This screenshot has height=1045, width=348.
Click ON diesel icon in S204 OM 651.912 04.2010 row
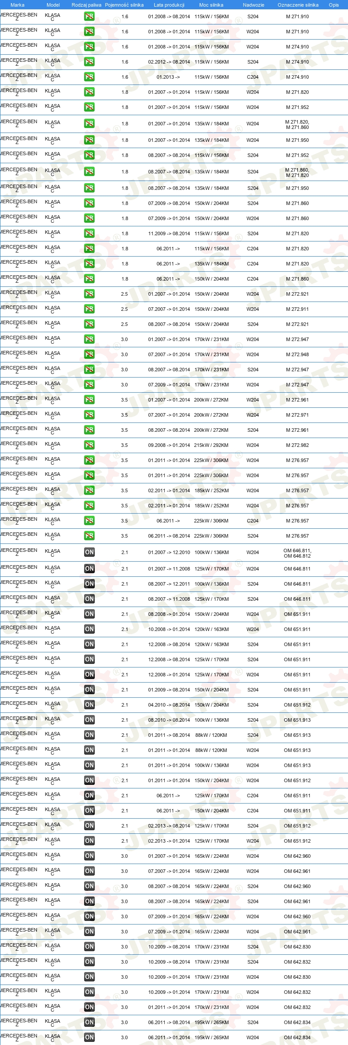(x=89, y=705)
